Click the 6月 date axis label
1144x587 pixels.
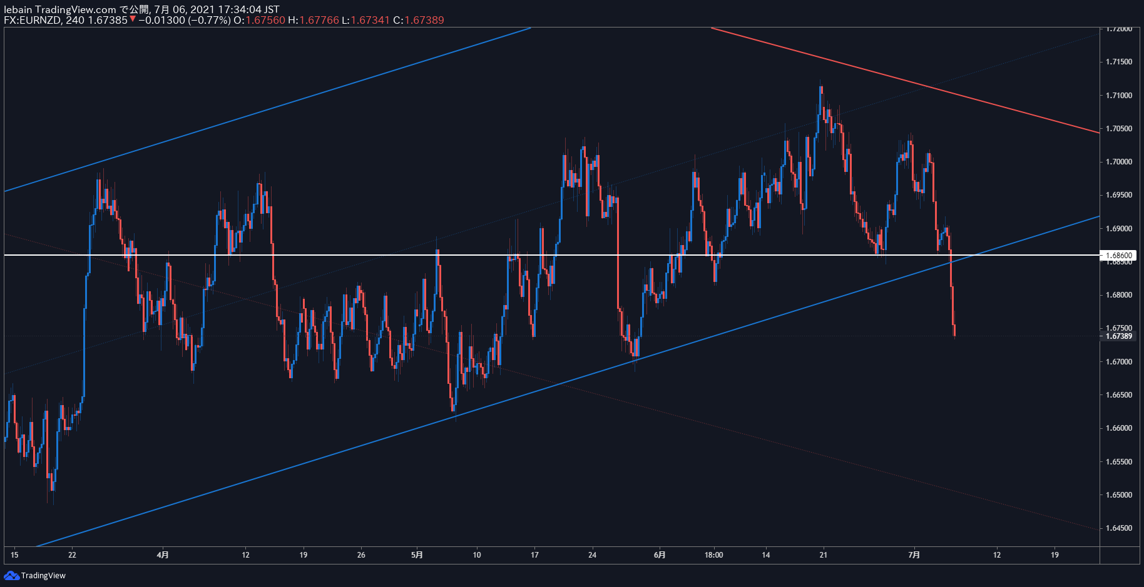[x=660, y=554]
